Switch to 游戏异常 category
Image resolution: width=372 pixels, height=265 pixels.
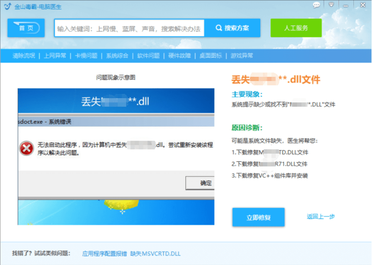tap(241, 56)
